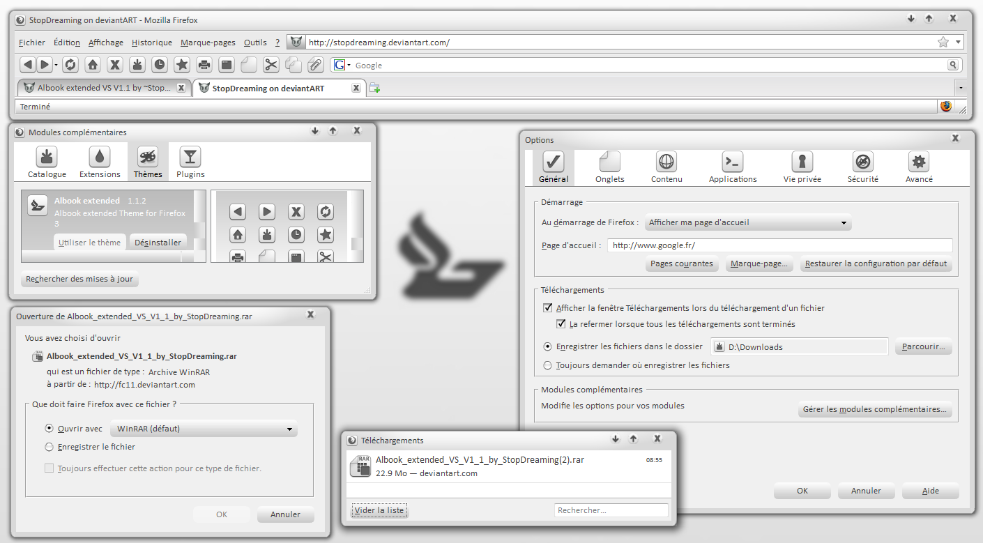Expand the 'WinRAR (défaut)' application dropdown

coord(204,429)
